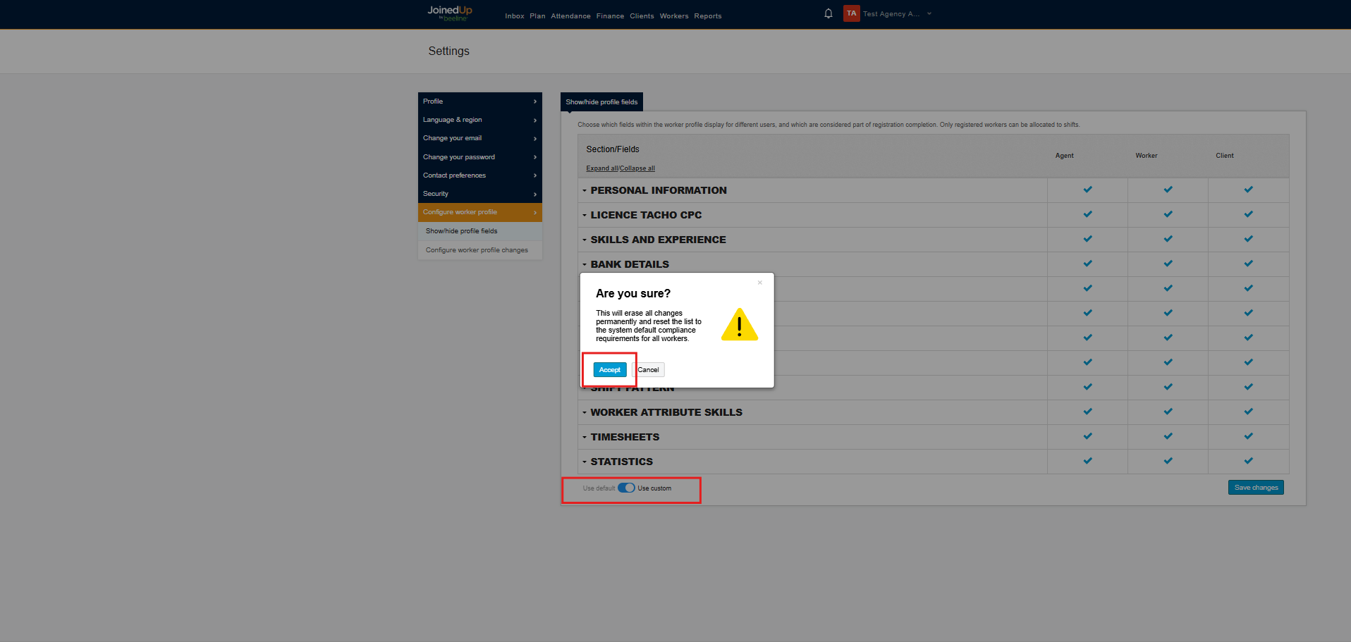This screenshot has width=1351, height=642.
Task: Dismiss the dialog using the × icon
Action: 759,282
